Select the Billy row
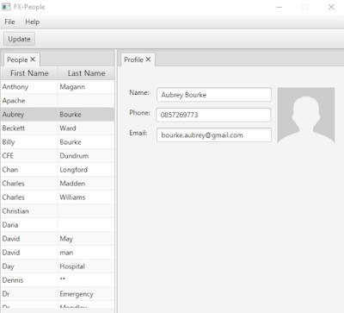 58,142
